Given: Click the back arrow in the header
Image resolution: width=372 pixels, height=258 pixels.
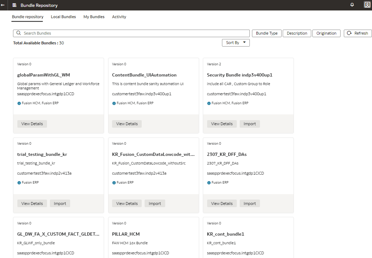Looking at the screenshot, I should click(4, 5).
